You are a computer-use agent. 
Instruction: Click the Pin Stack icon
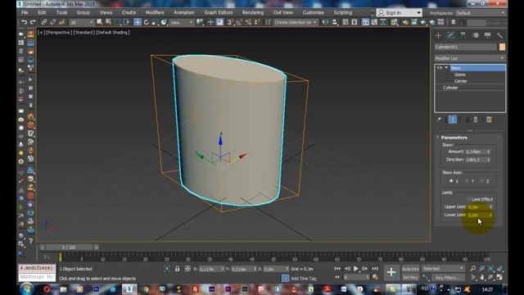[439, 120]
